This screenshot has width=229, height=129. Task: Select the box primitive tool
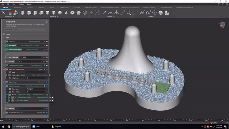(23, 13)
